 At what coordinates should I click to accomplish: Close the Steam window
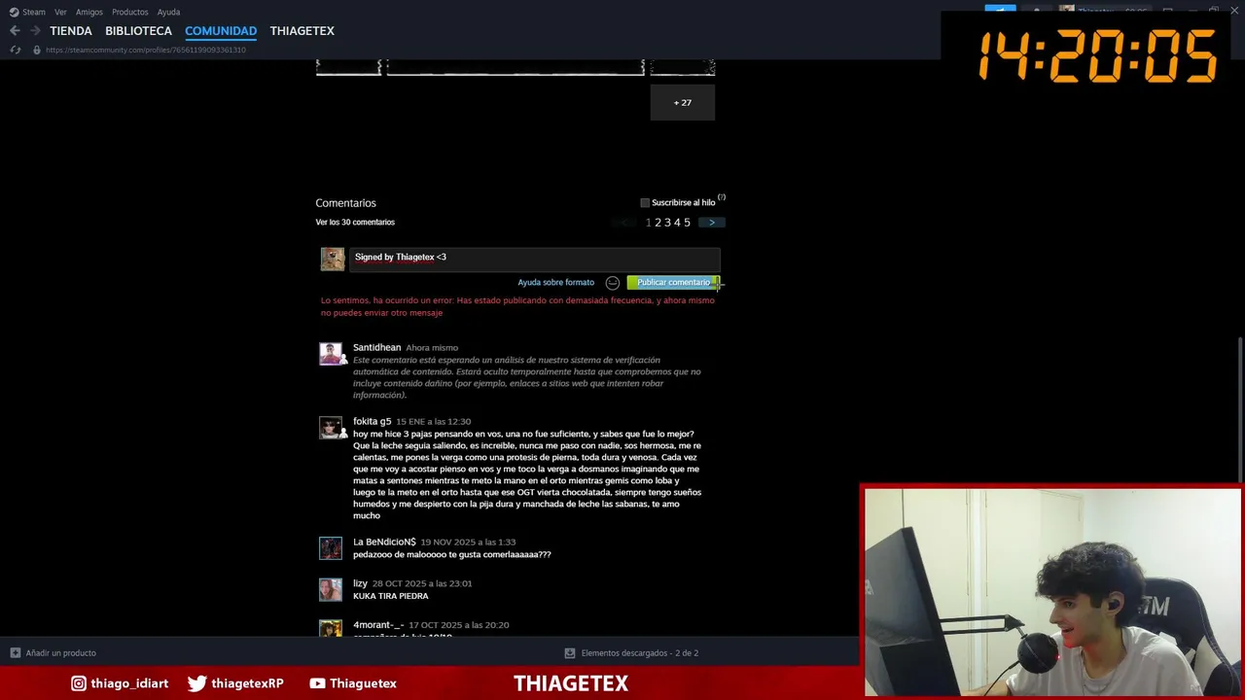click(x=1235, y=11)
